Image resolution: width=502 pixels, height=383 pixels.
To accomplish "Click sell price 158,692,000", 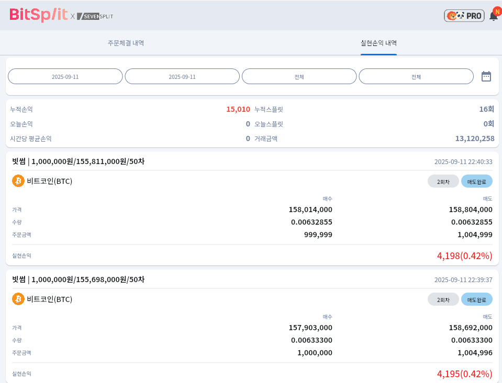I will 471,328.
